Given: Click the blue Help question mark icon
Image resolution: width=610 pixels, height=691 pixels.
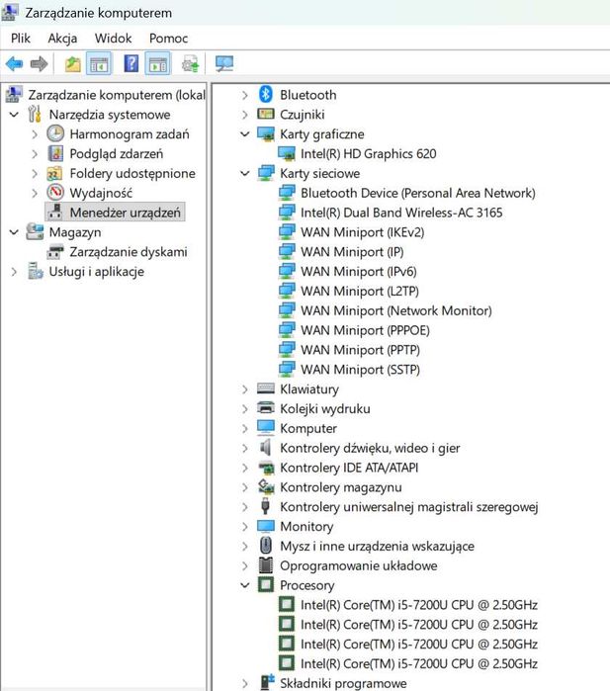Looking at the screenshot, I should pos(131,64).
